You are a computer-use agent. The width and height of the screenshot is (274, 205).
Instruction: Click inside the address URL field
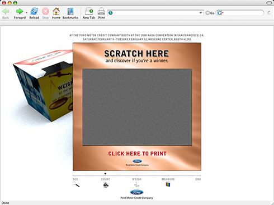coord(155,13)
